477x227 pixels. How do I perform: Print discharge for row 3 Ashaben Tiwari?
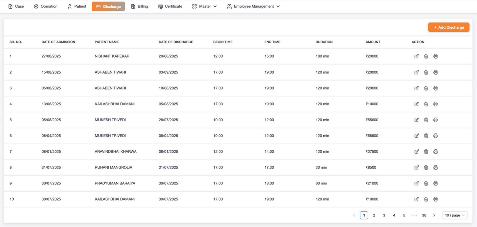tap(436, 88)
